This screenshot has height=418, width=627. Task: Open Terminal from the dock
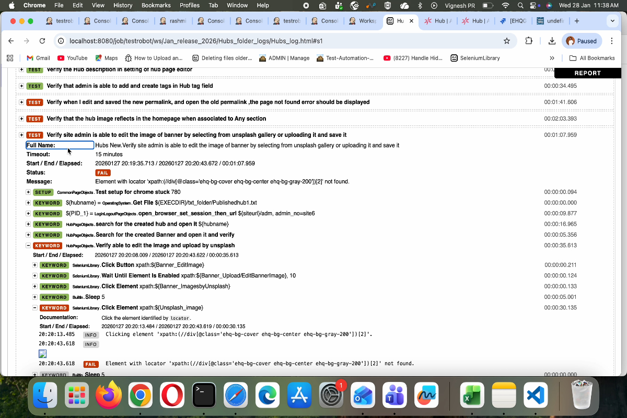coord(204,395)
